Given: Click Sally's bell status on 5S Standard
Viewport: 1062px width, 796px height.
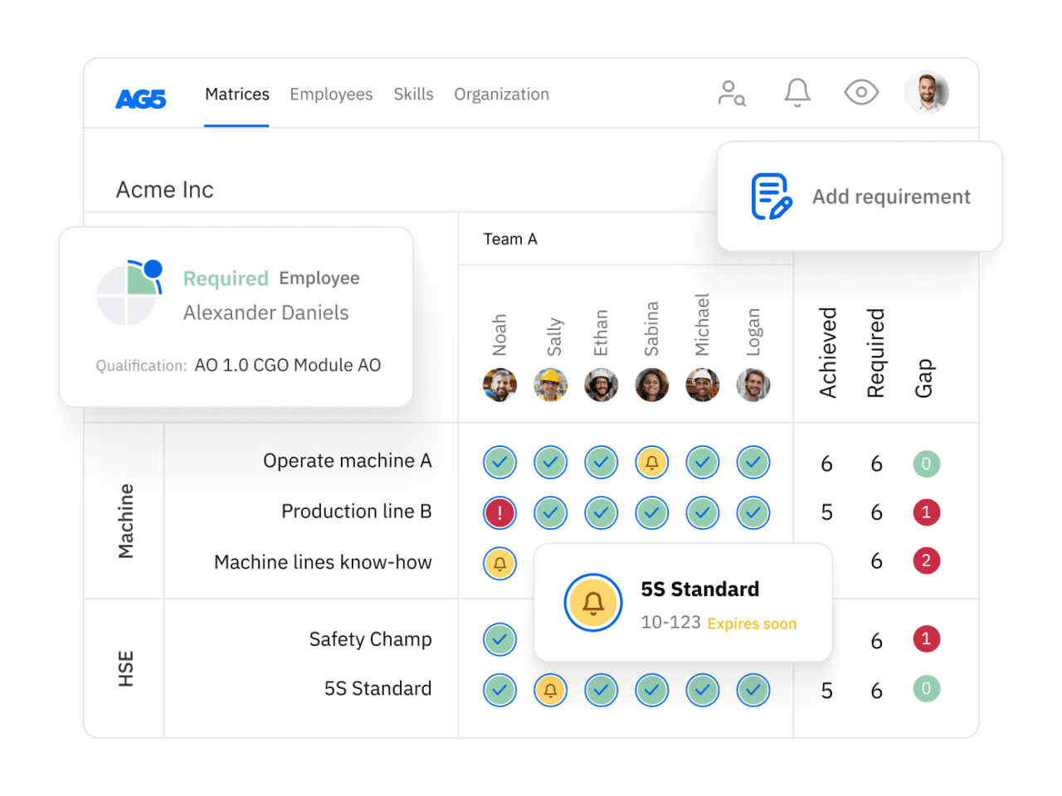Looking at the screenshot, I should point(551,690).
